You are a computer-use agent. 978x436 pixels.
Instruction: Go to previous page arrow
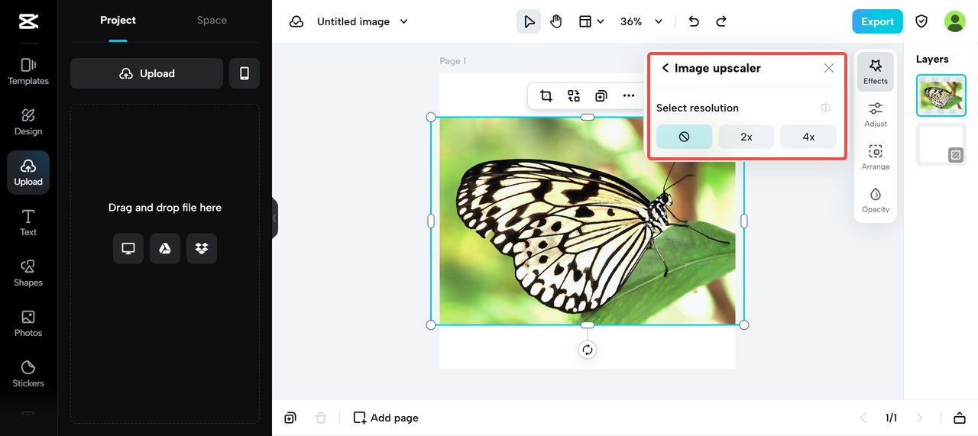(x=863, y=418)
